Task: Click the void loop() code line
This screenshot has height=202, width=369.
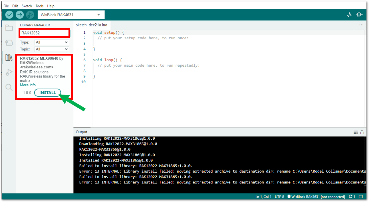Action: point(107,60)
